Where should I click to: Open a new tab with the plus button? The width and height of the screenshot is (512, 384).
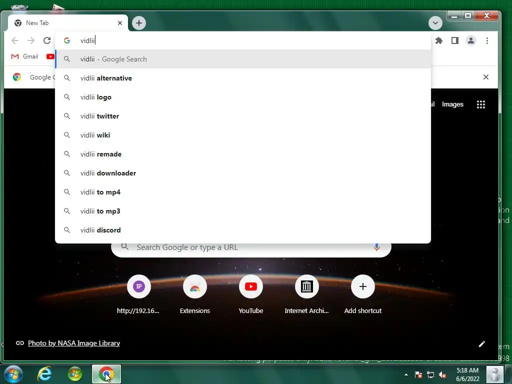click(139, 23)
